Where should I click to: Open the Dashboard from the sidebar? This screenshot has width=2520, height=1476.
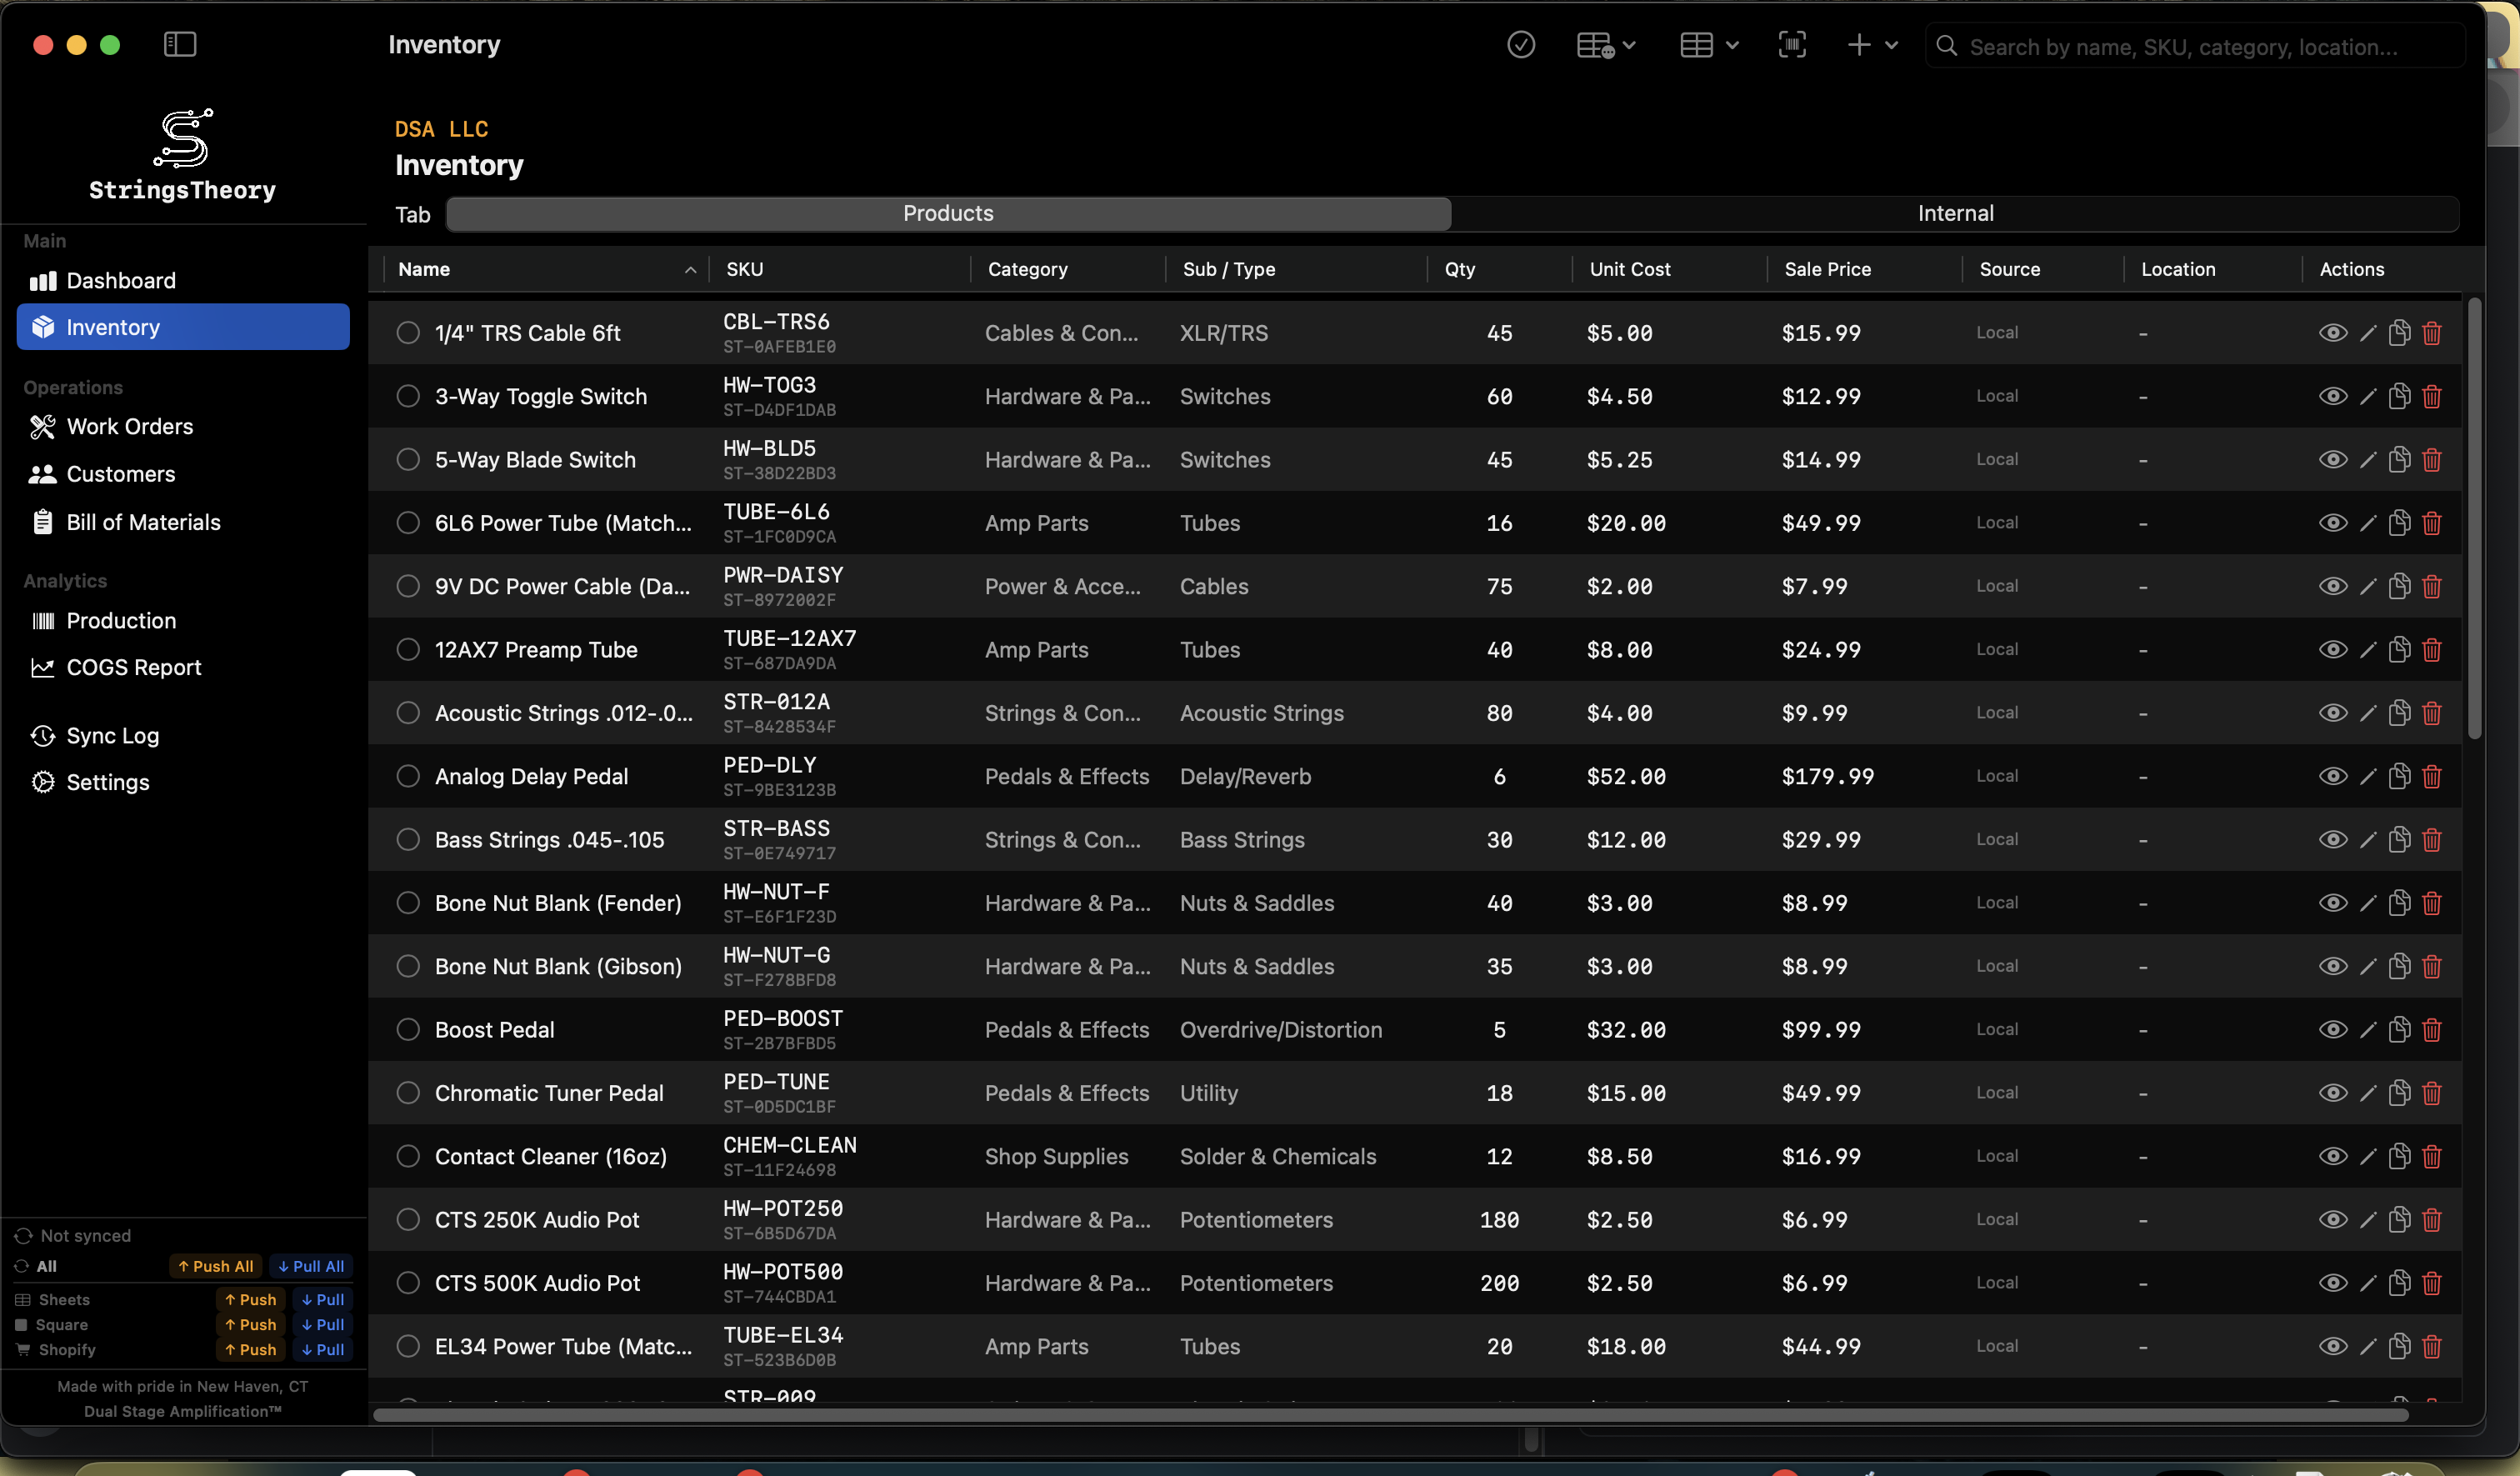pyautogui.click(x=122, y=281)
